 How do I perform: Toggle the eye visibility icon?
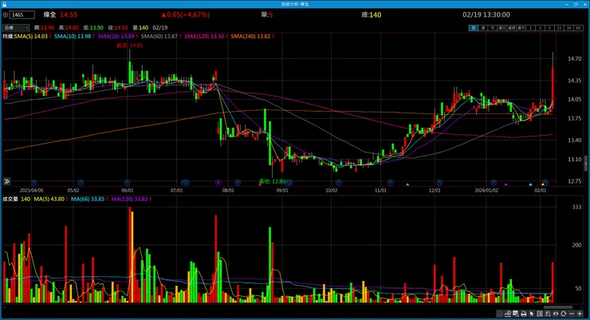(x=556, y=314)
